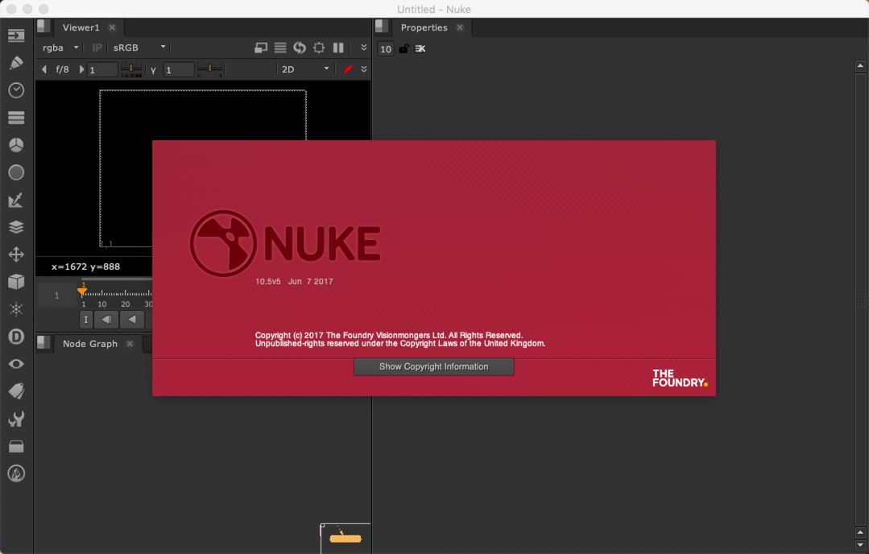
Task: Toggle the gamma Y button
Action: click(153, 70)
